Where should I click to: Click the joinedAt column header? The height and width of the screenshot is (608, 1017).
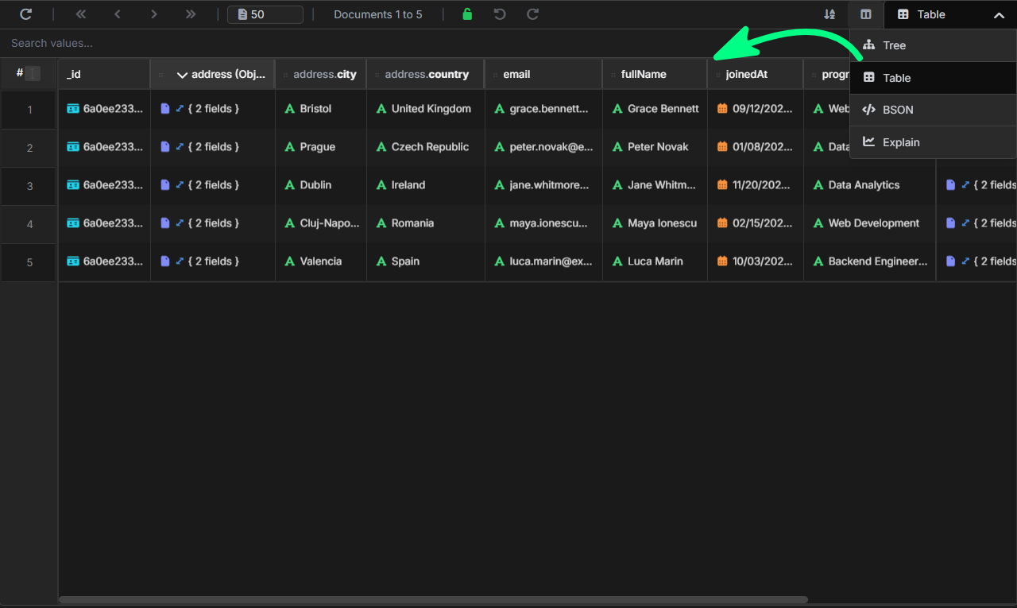click(x=756, y=74)
